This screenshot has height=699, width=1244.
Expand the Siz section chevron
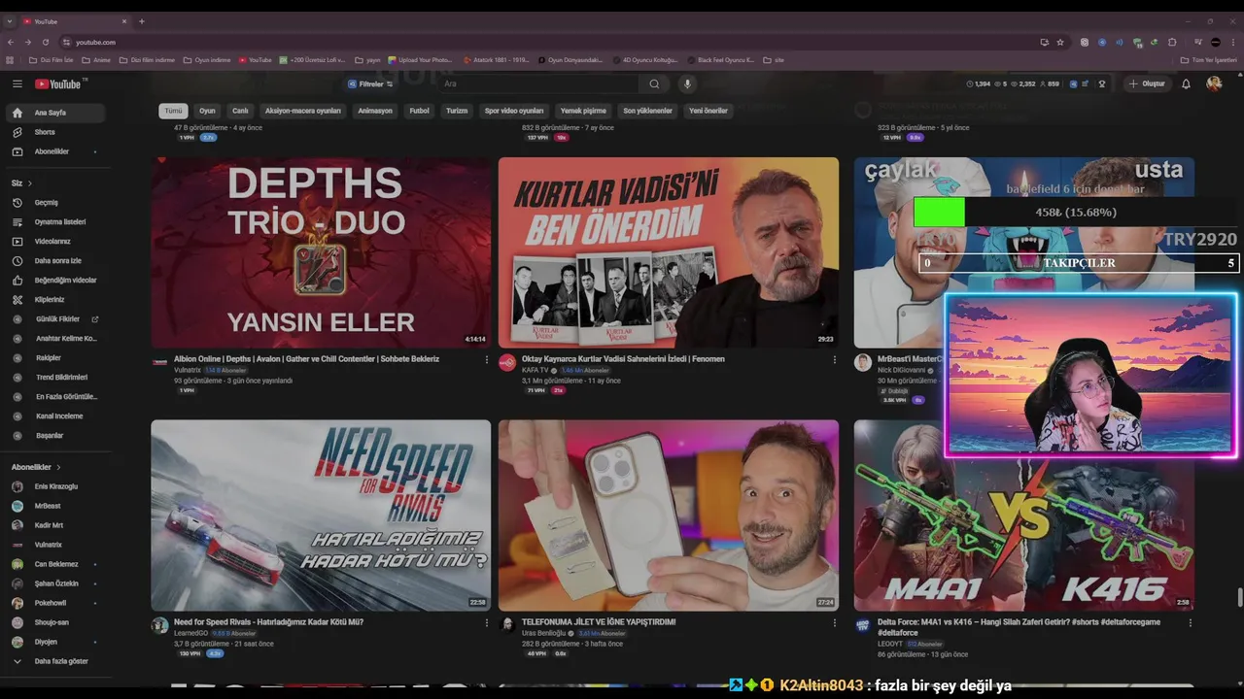click(x=30, y=183)
